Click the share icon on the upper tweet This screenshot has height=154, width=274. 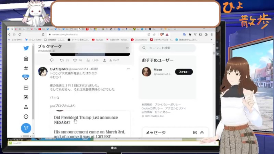(104, 60)
